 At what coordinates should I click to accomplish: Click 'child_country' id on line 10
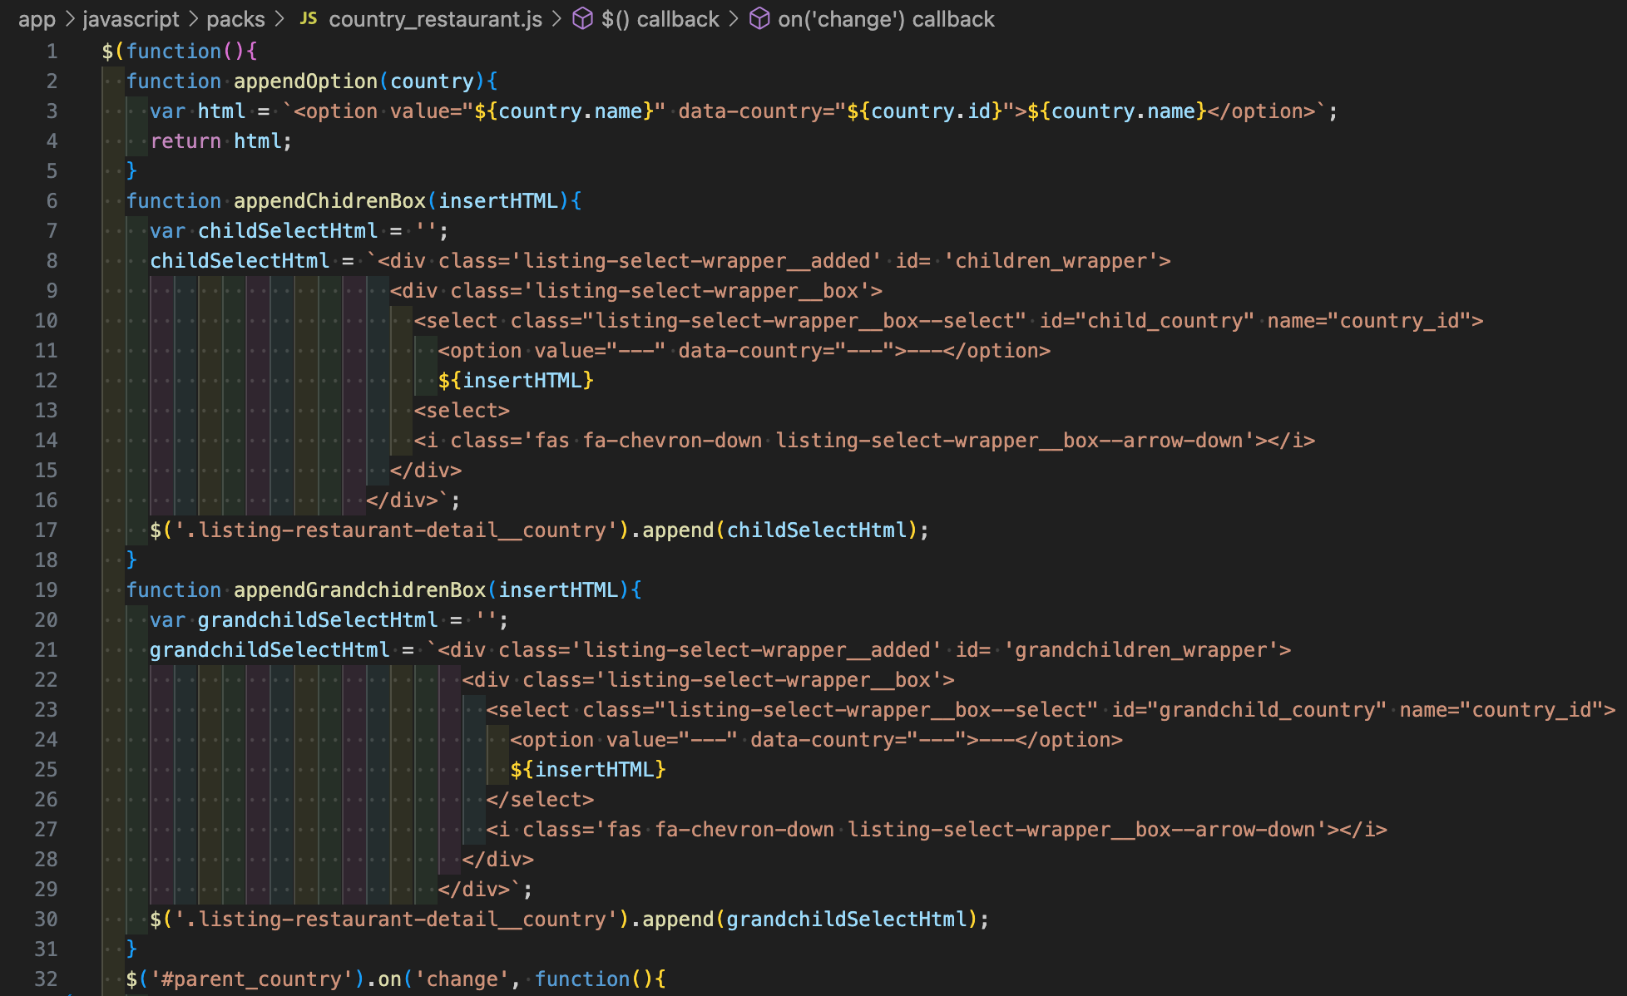(x=1165, y=321)
